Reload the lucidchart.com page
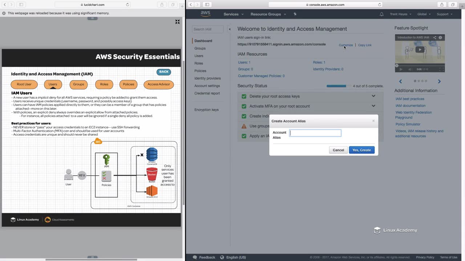This screenshot has width=465, height=261. (x=128, y=5)
